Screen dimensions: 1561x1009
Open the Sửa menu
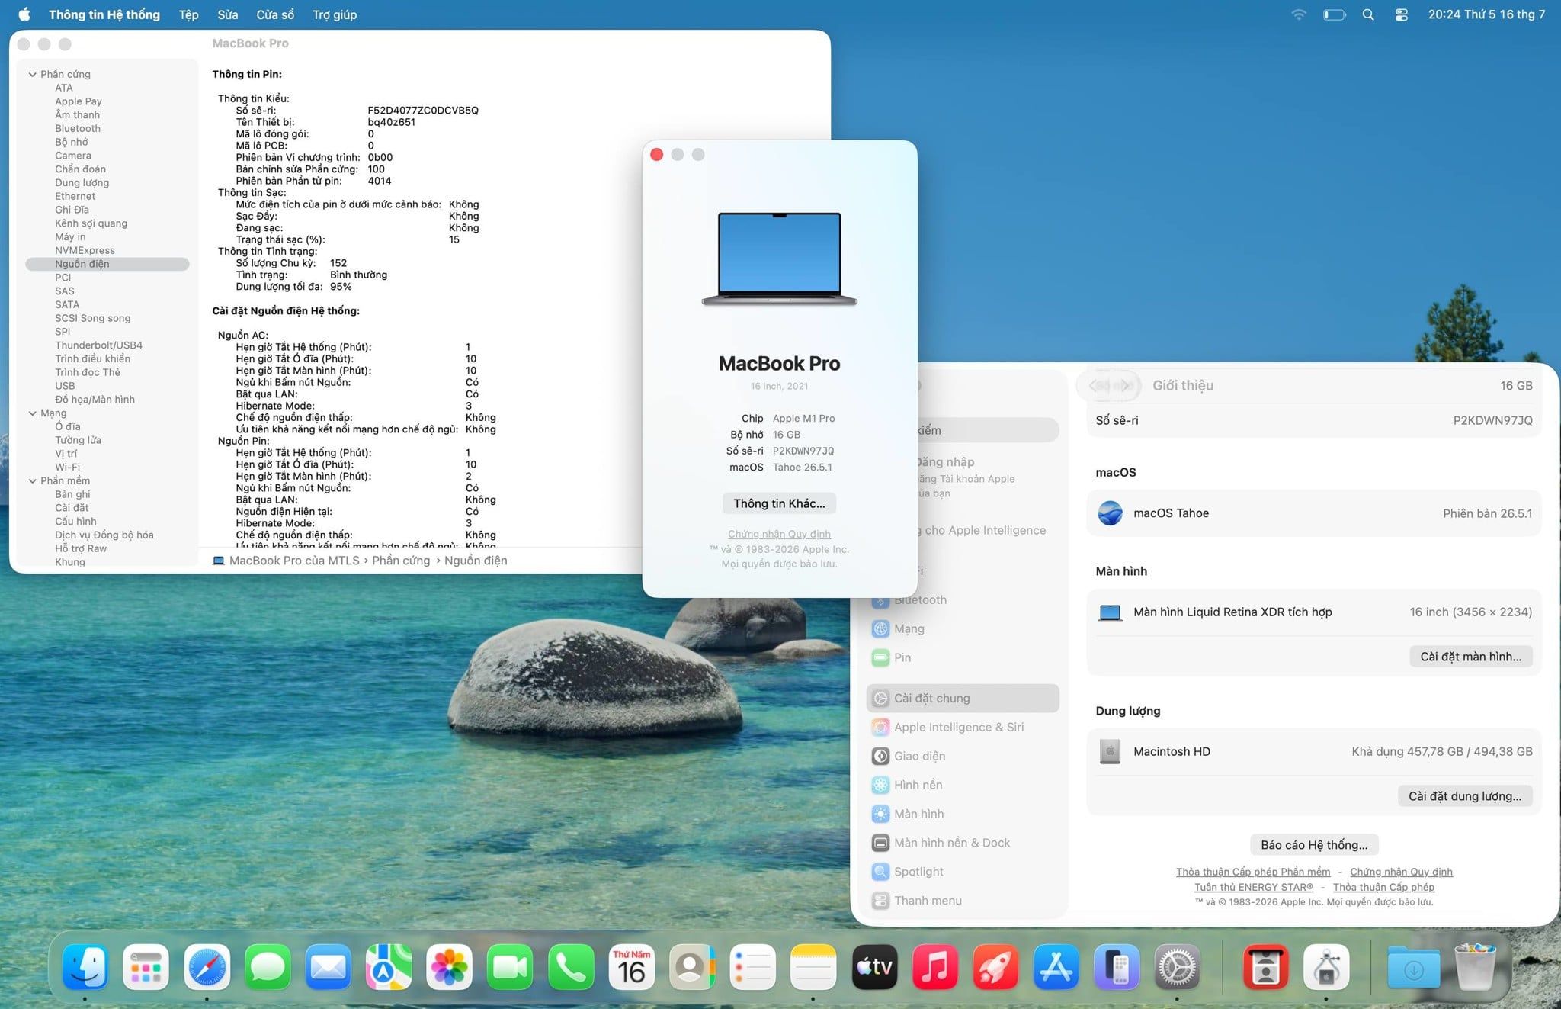pos(227,14)
